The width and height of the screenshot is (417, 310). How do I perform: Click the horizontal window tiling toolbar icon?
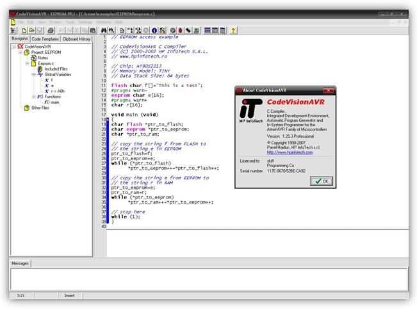[208, 31]
